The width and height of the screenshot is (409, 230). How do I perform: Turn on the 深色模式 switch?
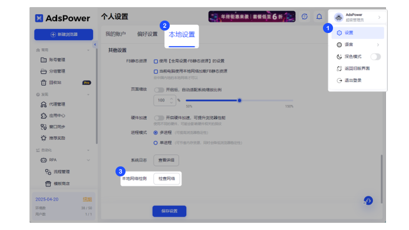pyautogui.click(x=375, y=57)
